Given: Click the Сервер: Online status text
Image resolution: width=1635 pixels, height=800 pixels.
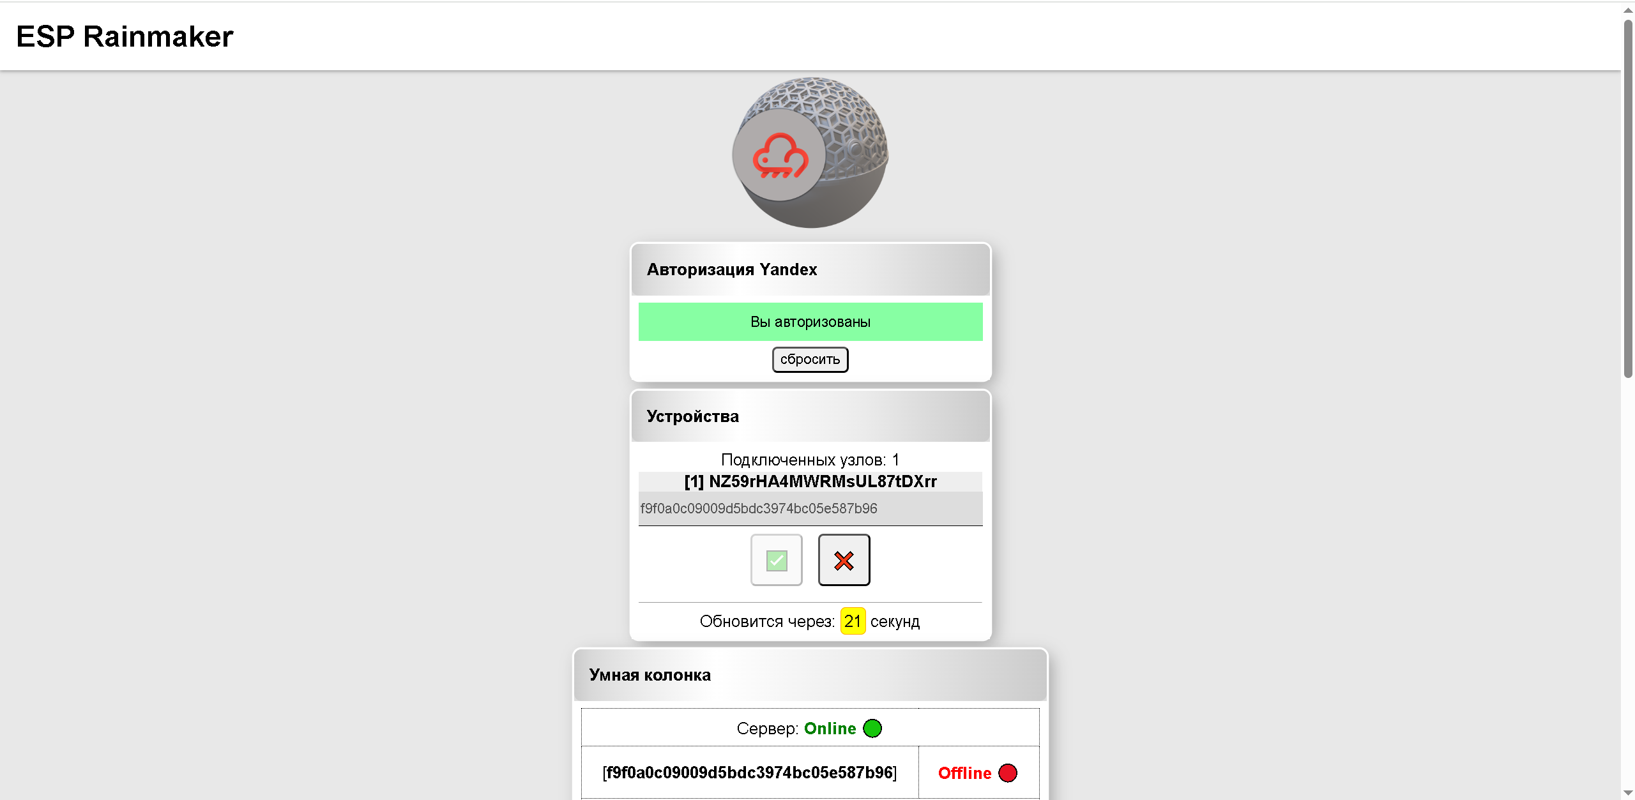Looking at the screenshot, I should point(796,728).
